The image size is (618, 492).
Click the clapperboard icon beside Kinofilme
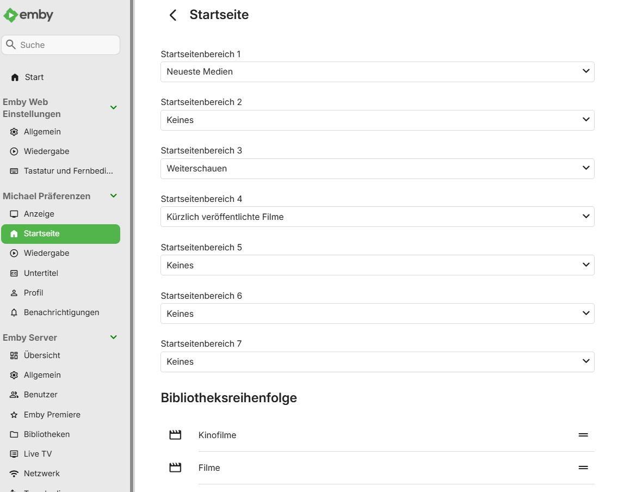175,435
